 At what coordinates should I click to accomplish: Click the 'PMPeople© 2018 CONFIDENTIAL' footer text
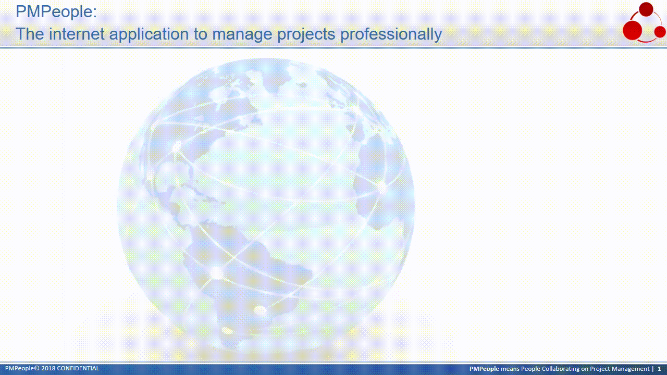tap(52, 368)
